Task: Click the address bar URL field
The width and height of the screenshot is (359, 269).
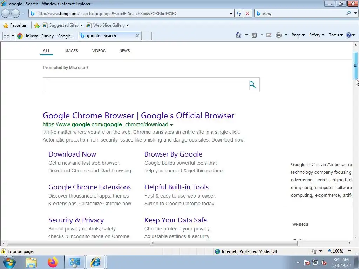Action: (132, 14)
